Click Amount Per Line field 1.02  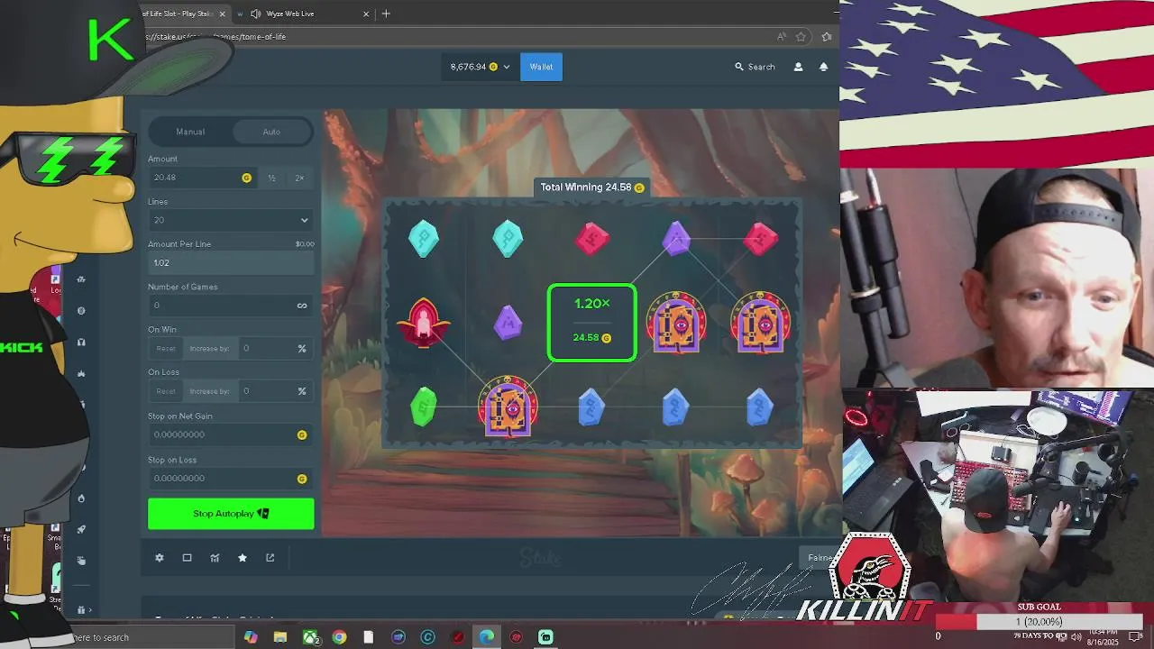(231, 263)
